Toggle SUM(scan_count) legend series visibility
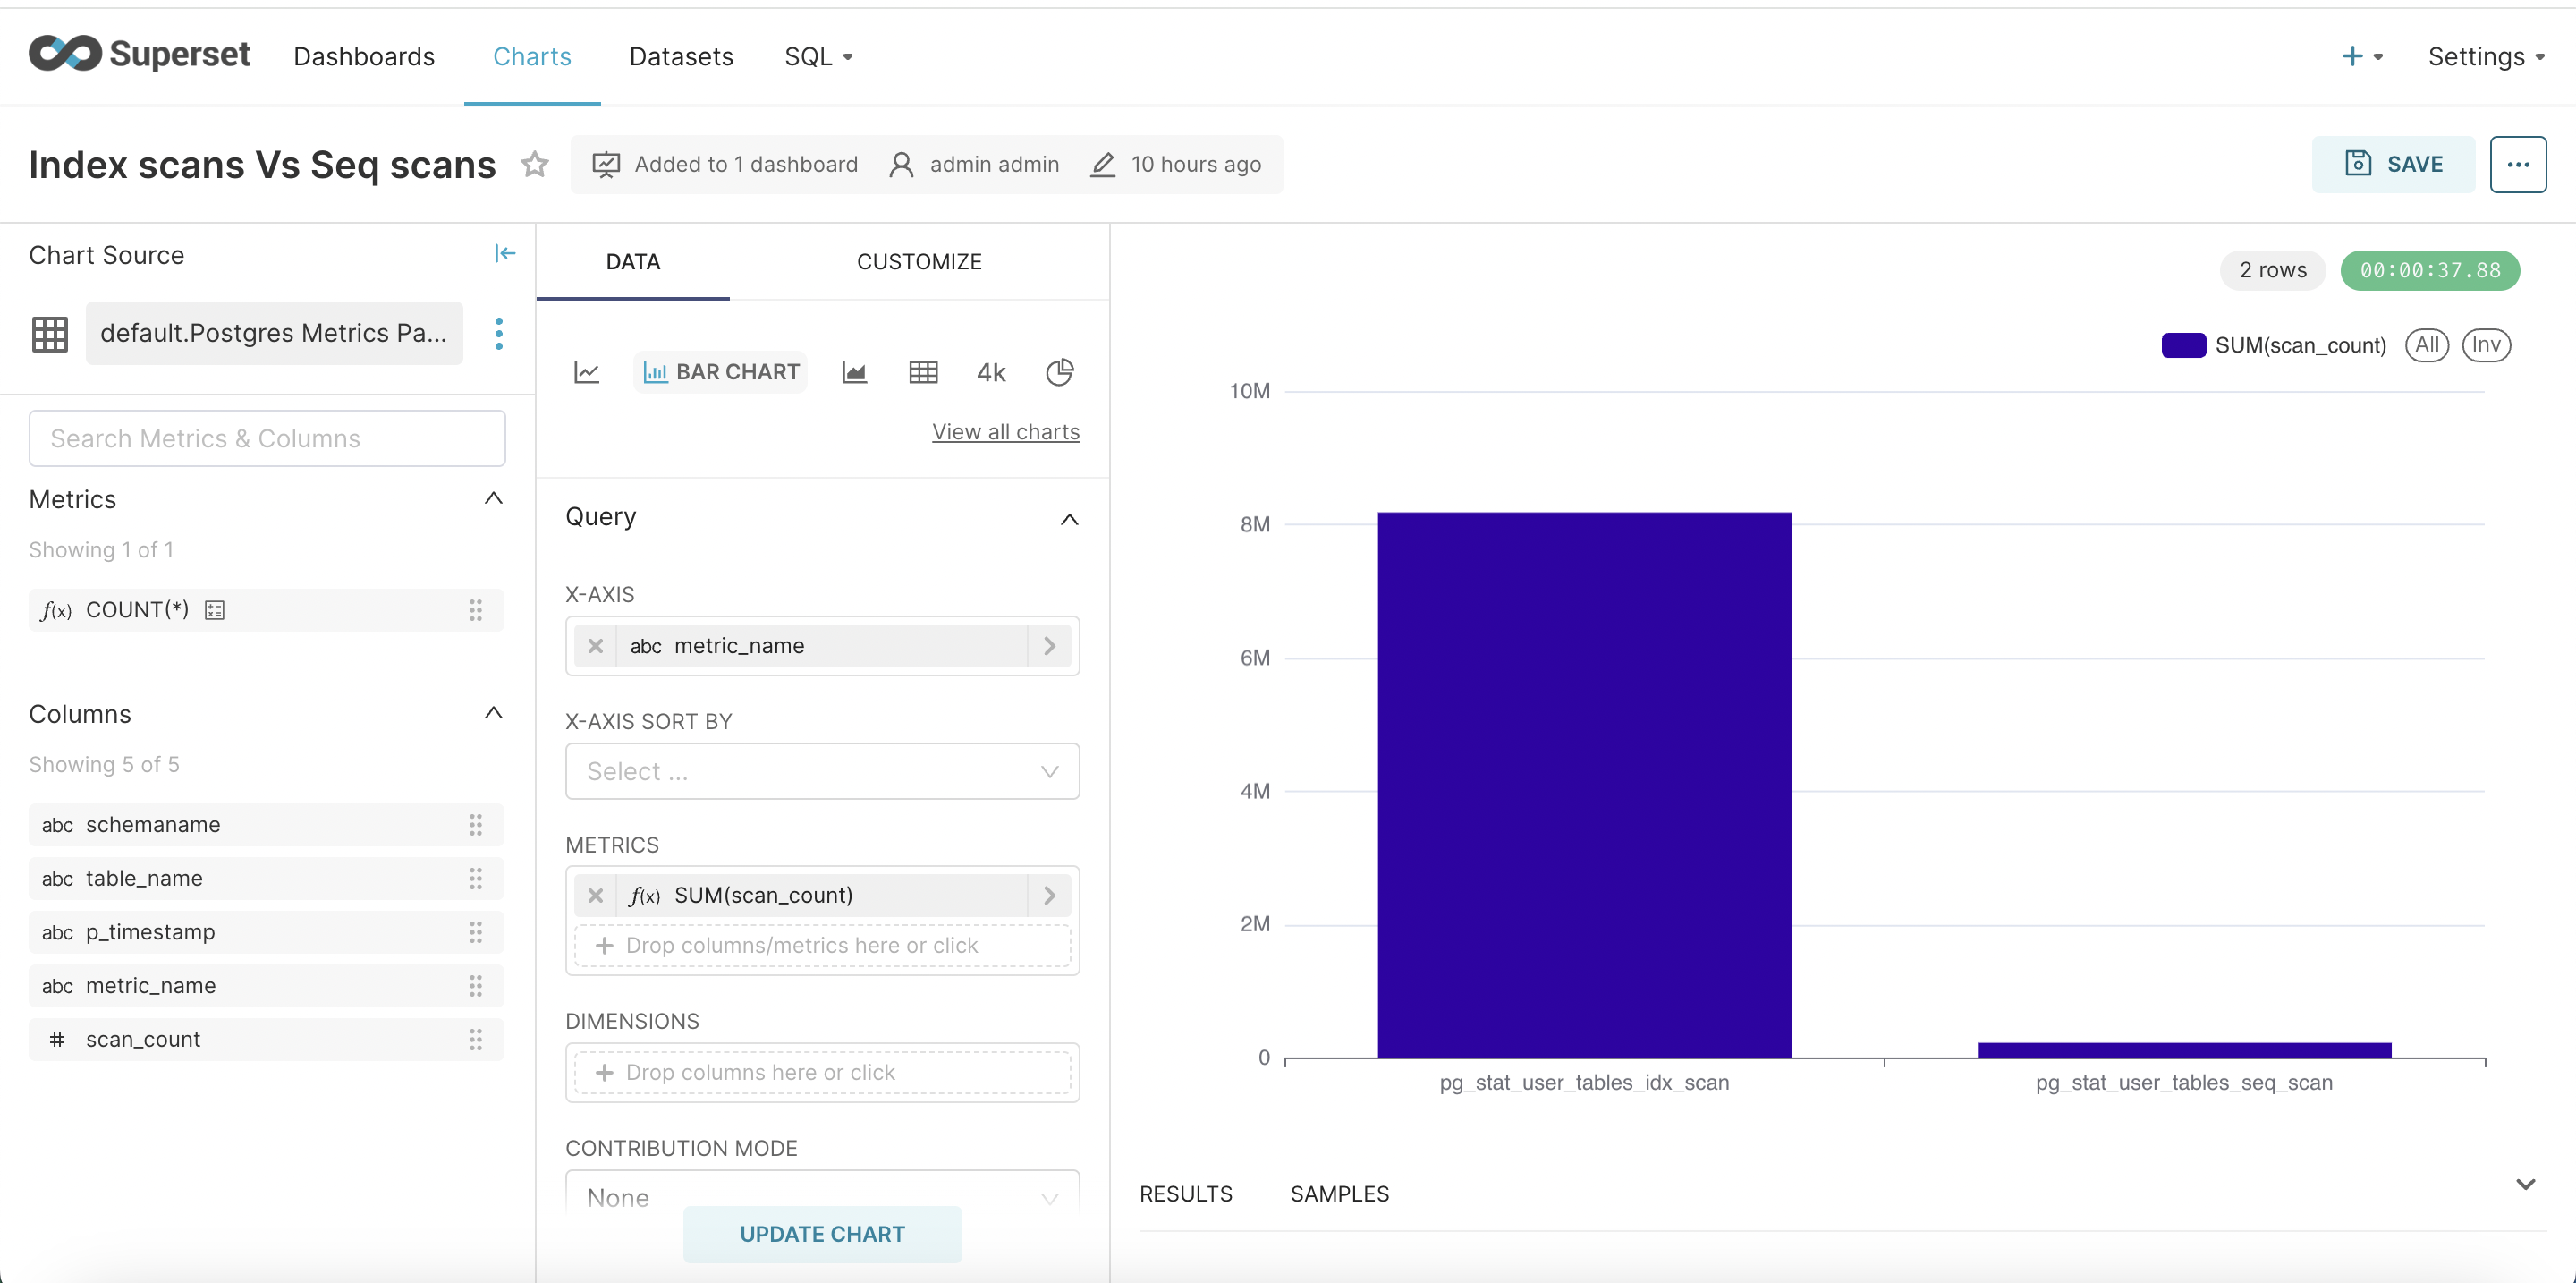 pyautogui.click(x=2273, y=345)
